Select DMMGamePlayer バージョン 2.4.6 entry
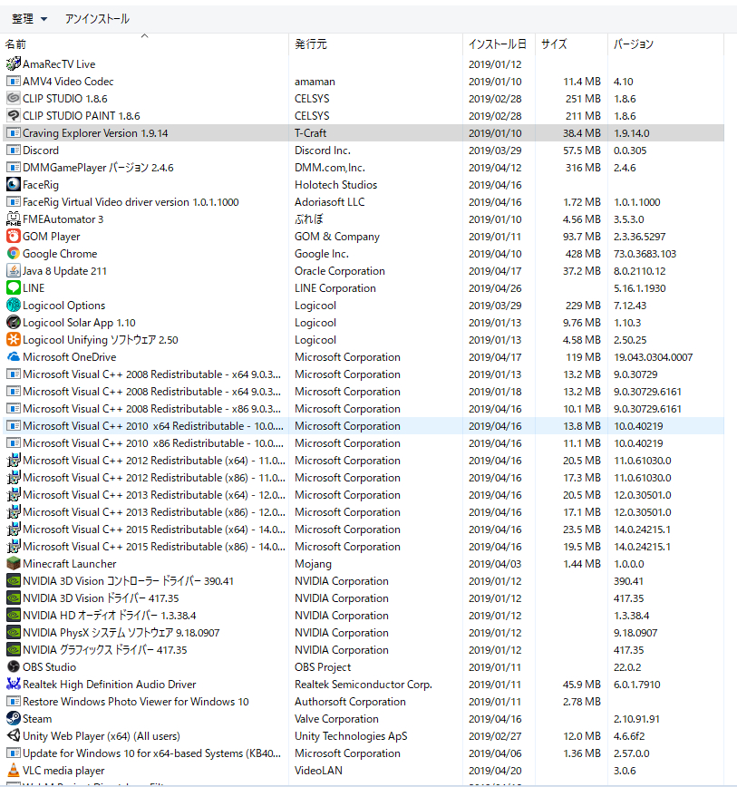 coord(364,168)
